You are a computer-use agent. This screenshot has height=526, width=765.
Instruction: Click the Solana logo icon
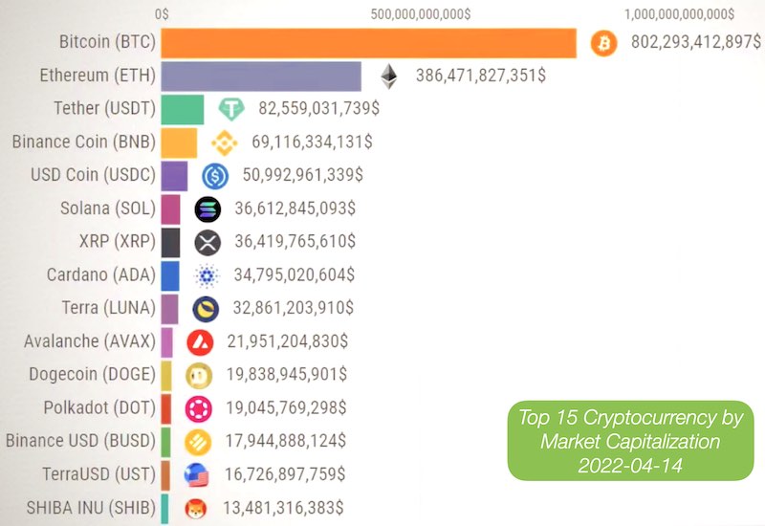pyautogui.click(x=208, y=209)
